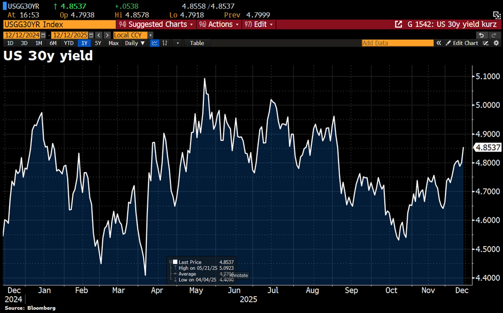Collapse panel with double left chevron icon
This screenshot has width=503, height=313.
point(440,43)
